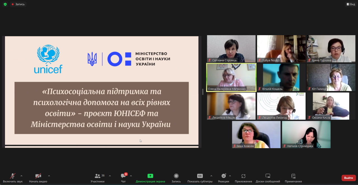Image resolution: width=358 pixels, height=185 pixels.
Task: Expand video options arrow next to Начать видео
Action: click(49, 176)
